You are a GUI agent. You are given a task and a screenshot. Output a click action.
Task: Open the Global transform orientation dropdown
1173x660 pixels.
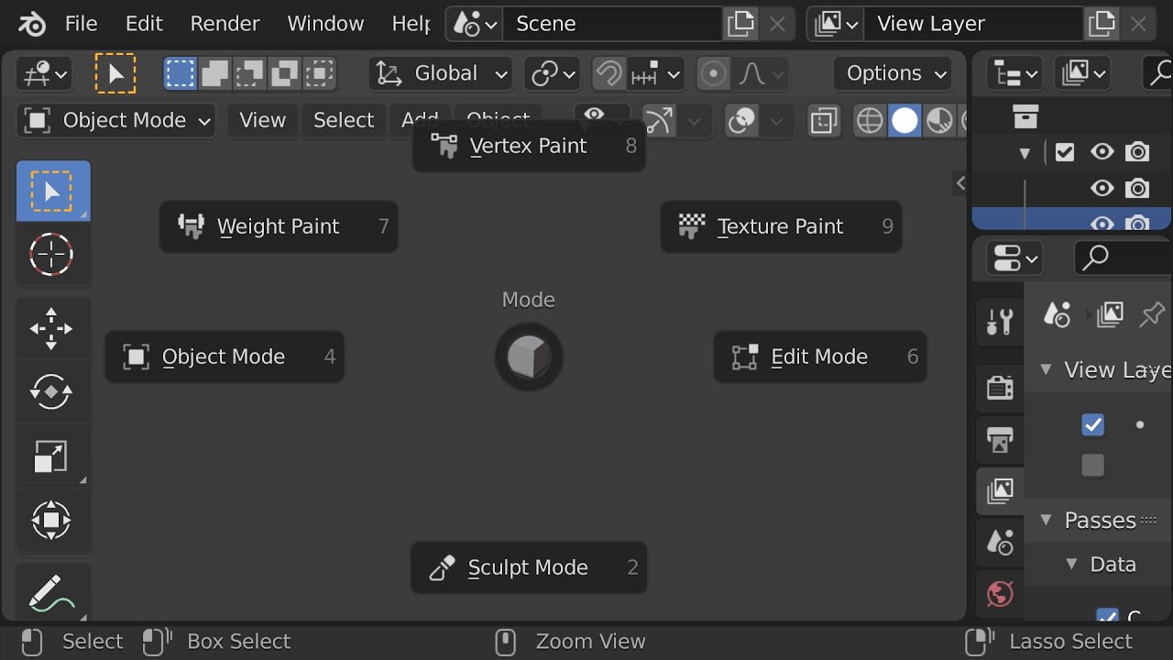coord(442,73)
